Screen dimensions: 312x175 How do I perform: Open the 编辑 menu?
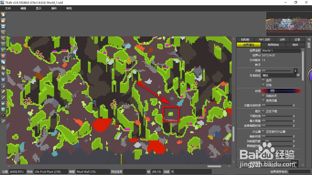pos(23,8)
